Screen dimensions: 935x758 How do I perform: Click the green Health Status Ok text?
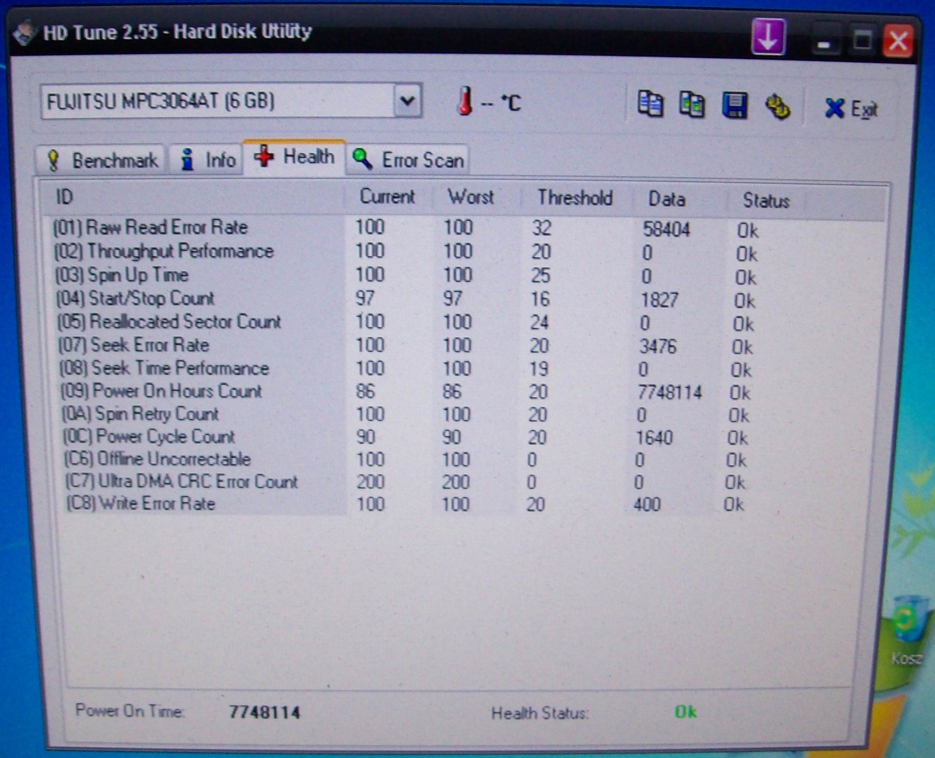click(x=686, y=712)
